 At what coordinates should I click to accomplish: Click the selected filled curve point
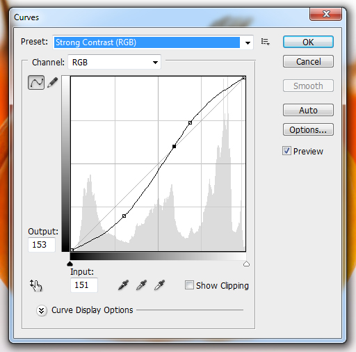[174, 146]
